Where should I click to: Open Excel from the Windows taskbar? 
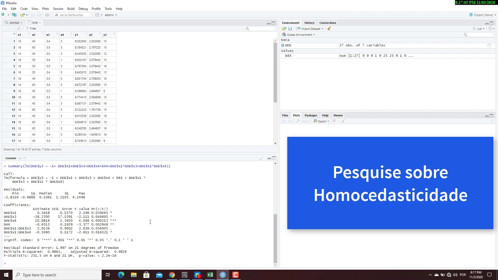point(210,275)
